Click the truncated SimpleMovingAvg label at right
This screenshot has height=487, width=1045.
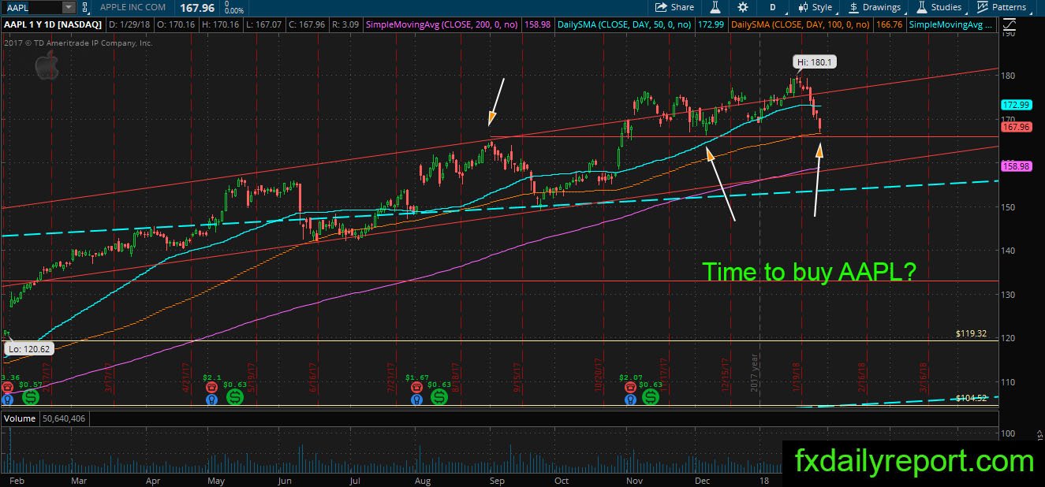[x=950, y=24]
